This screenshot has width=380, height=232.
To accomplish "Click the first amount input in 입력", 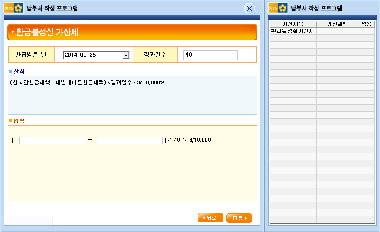I will (52, 141).
